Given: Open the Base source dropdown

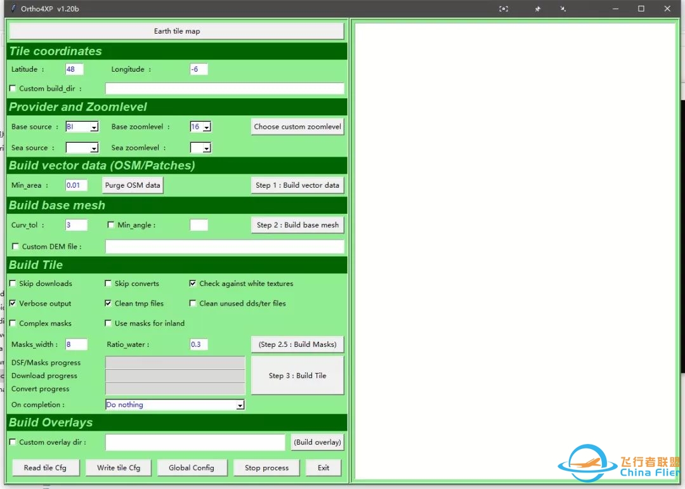Looking at the screenshot, I should [x=94, y=127].
